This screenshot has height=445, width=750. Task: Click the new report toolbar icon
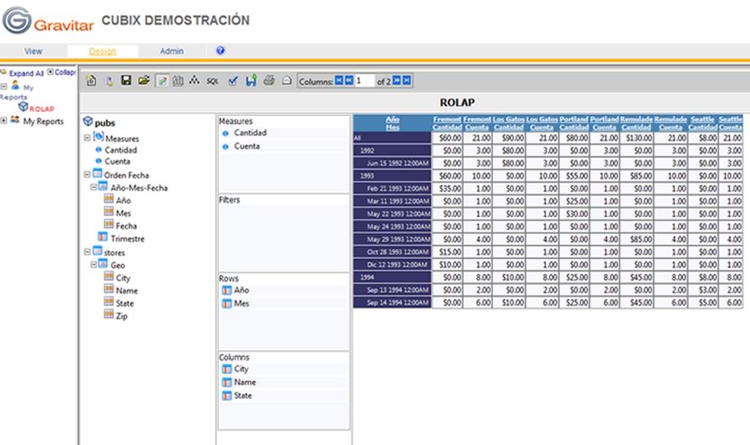pyautogui.click(x=91, y=81)
